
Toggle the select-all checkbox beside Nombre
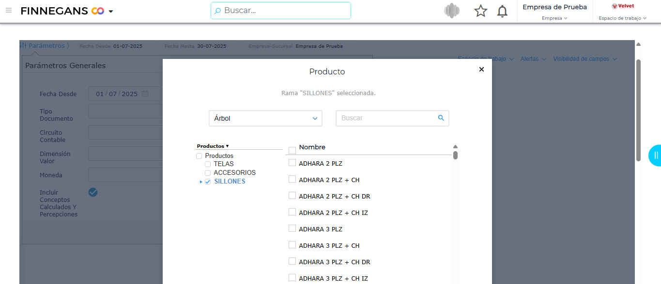click(292, 150)
